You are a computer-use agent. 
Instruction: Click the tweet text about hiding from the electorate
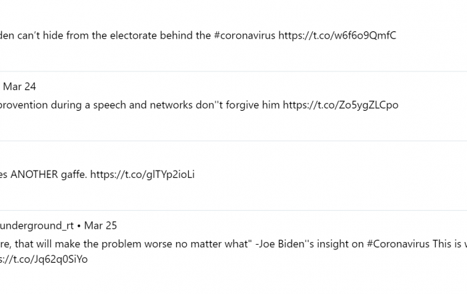coord(198,36)
